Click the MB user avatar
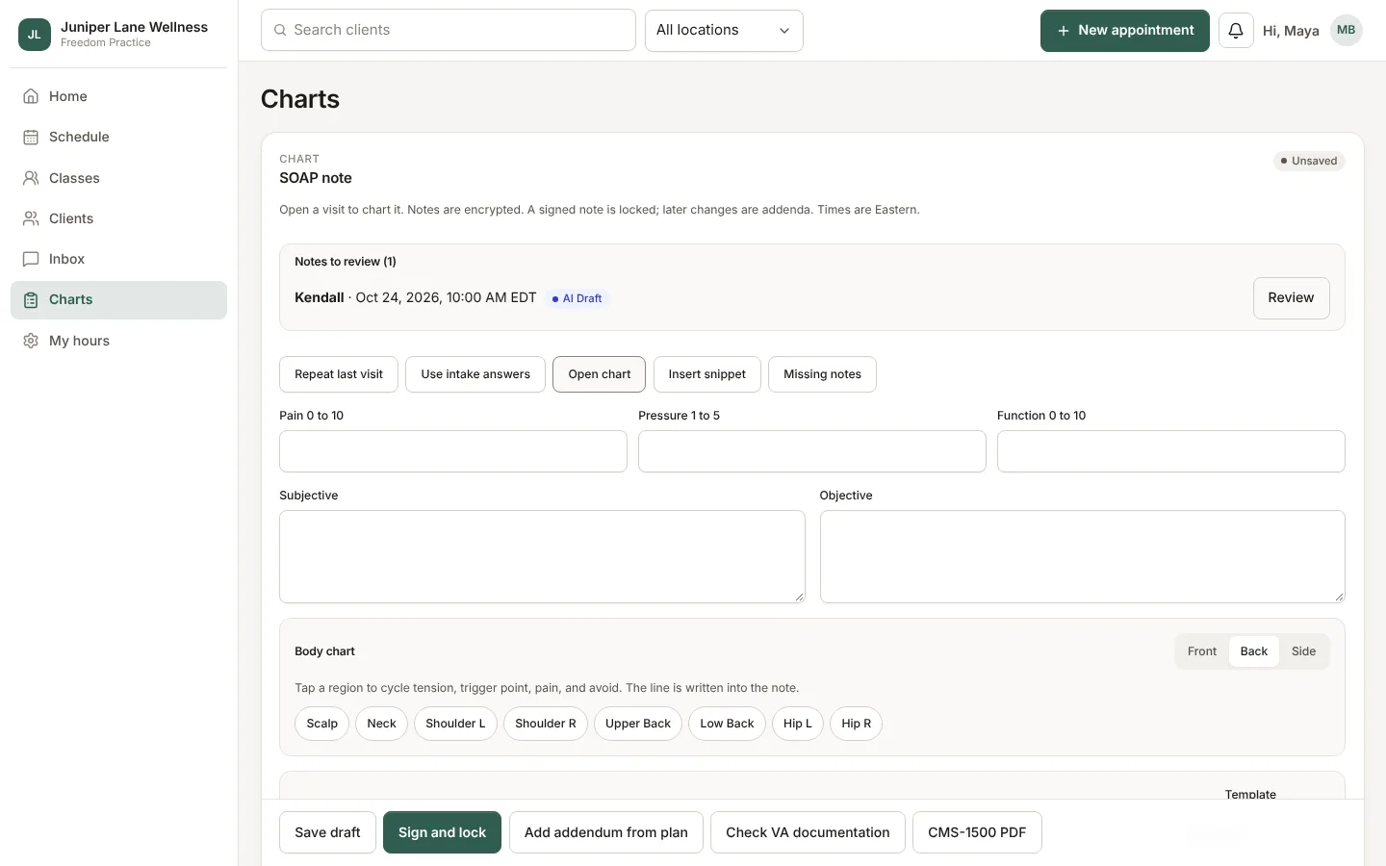The width and height of the screenshot is (1386, 866). [1347, 30]
